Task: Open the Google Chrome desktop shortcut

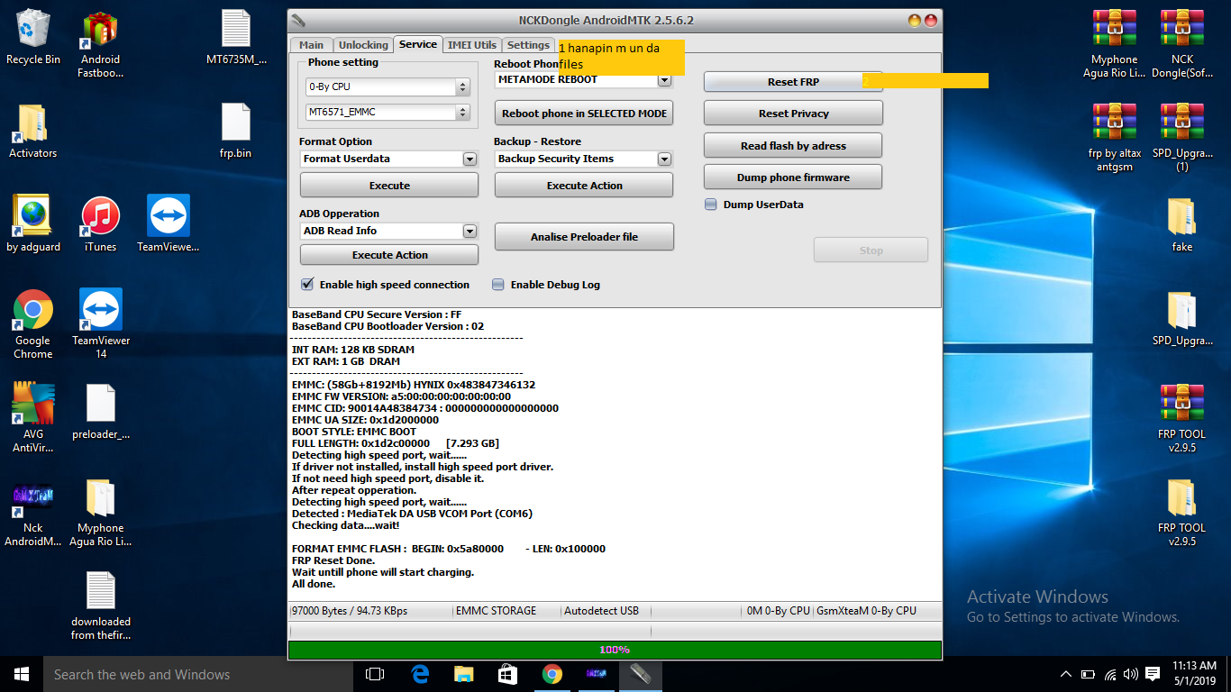Action: tap(33, 323)
